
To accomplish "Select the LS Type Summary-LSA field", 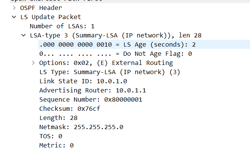I will [x=110, y=72].
